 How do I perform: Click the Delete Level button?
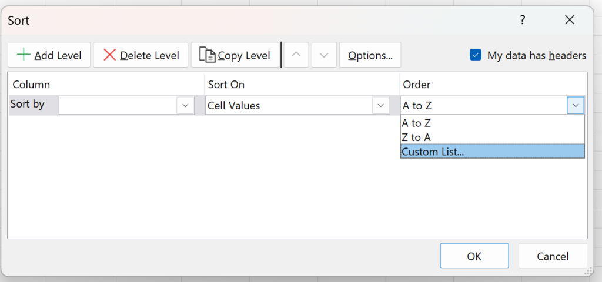[141, 55]
